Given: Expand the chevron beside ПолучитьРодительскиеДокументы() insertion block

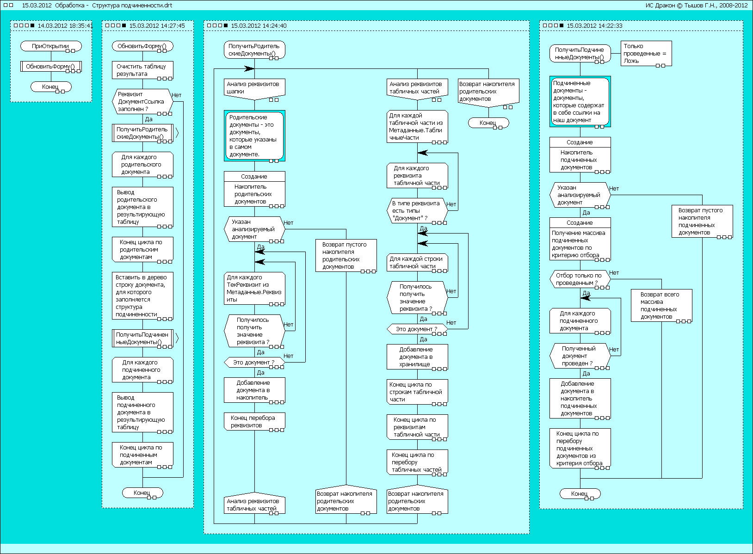Looking at the screenshot, I should coord(177,133).
